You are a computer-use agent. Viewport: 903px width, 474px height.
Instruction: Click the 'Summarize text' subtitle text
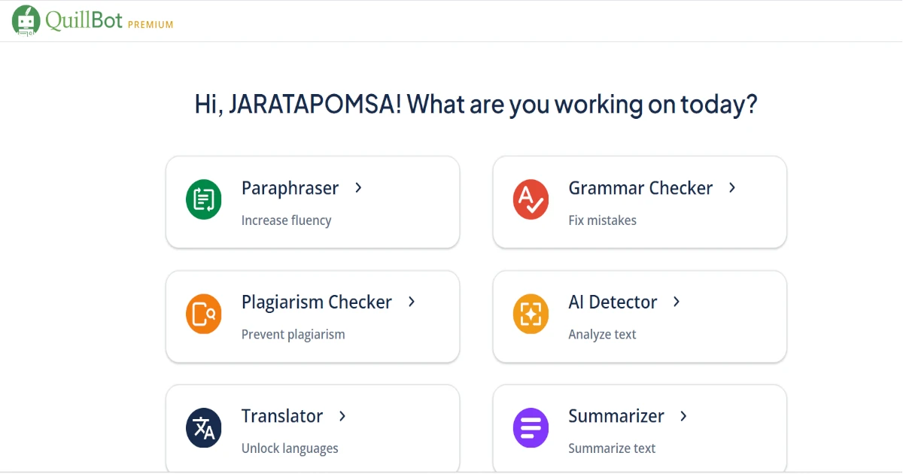(x=612, y=448)
